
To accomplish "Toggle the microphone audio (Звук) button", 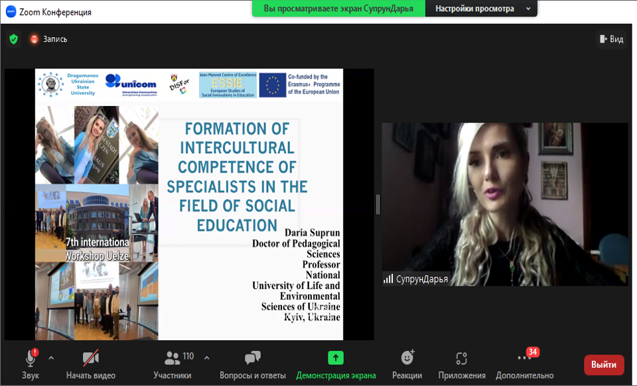I will tap(31, 358).
